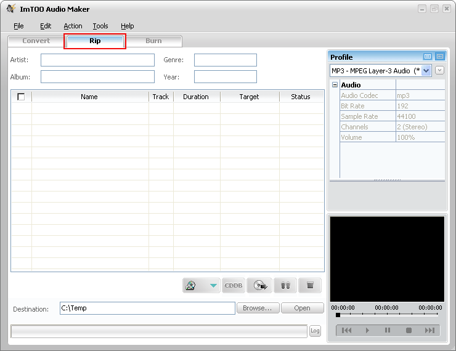Click the Audio Codec mp3 value
Screen dimensions: 456x351
pyautogui.click(x=420, y=95)
